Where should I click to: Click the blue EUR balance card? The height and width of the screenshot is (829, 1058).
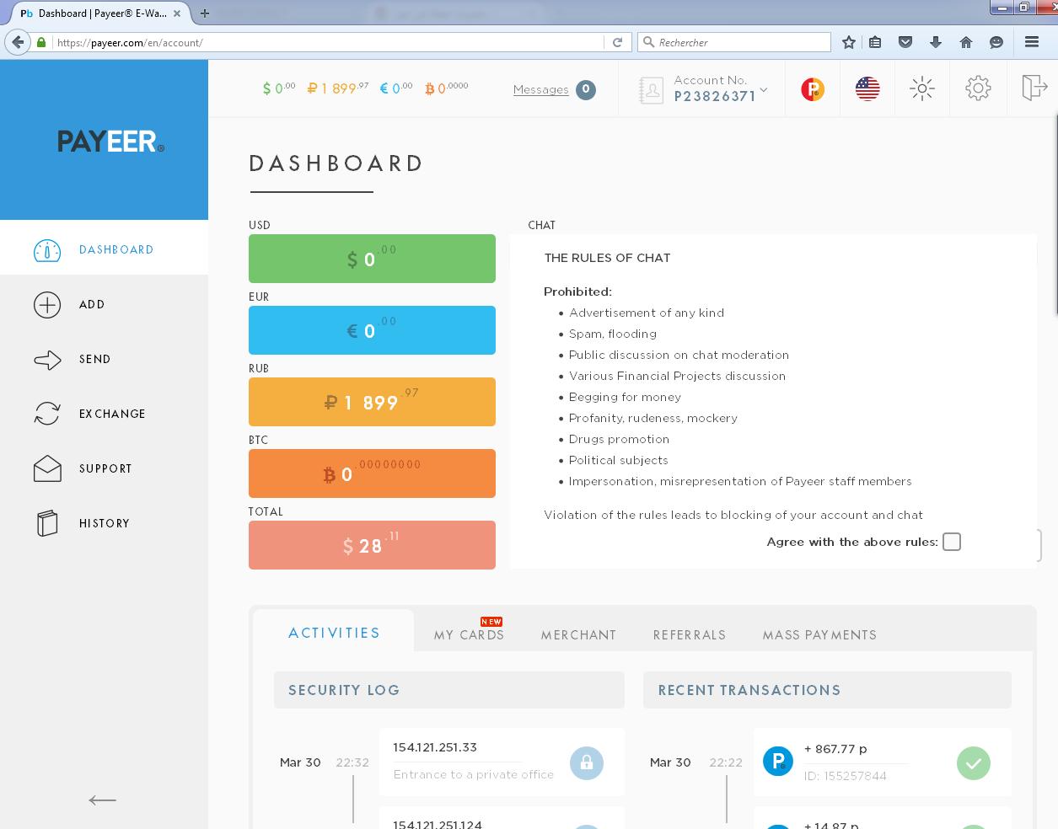pyautogui.click(x=372, y=330)
